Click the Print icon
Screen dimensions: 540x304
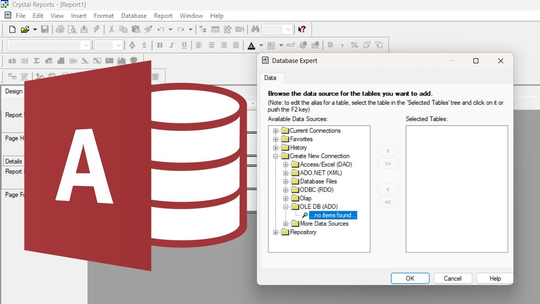pos(60,29)
